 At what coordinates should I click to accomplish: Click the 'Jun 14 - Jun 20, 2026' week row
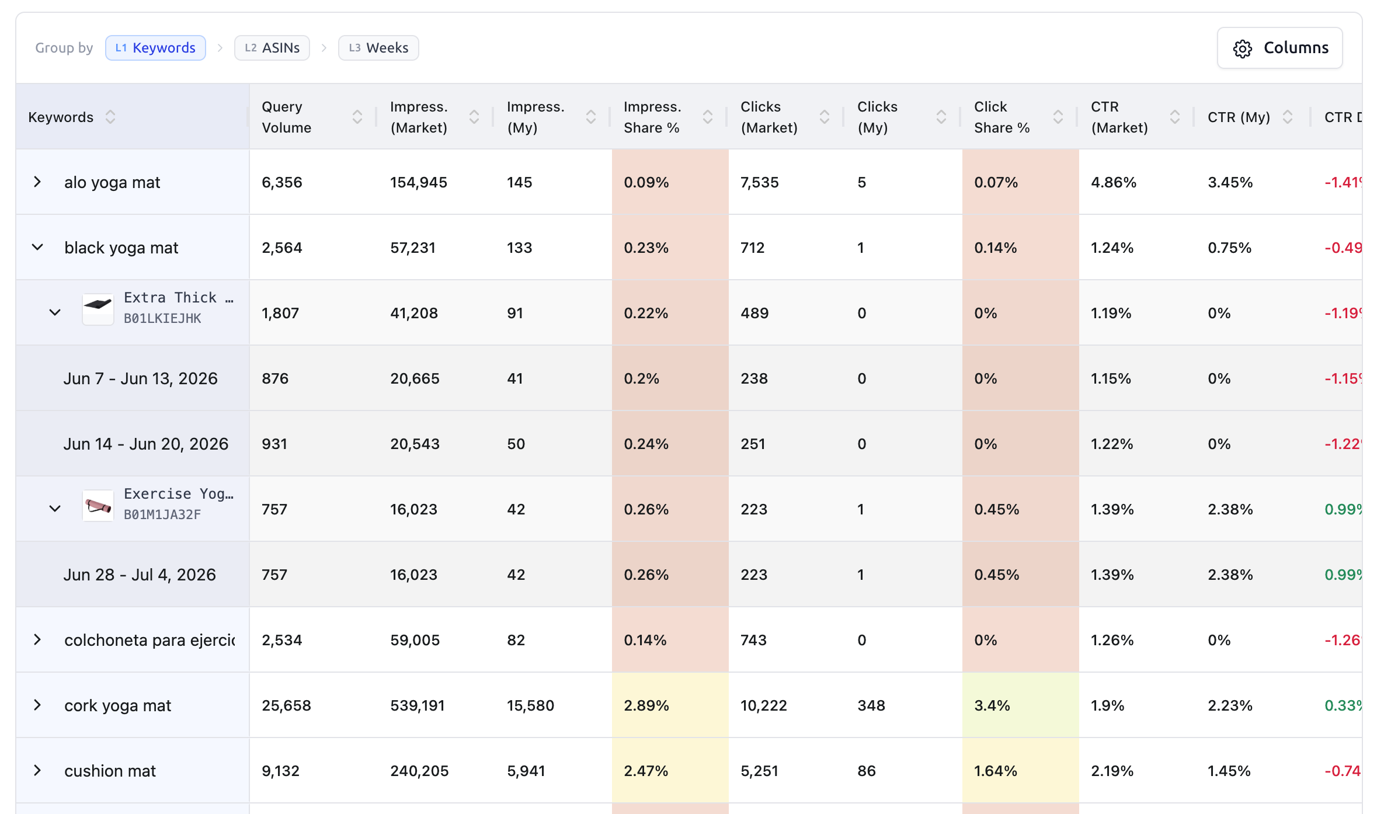click(689, 444)
